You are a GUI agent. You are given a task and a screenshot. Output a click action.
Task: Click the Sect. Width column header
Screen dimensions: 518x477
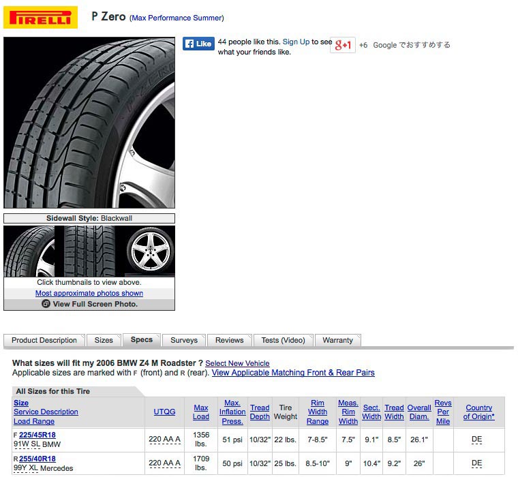[x=371, y=412]
